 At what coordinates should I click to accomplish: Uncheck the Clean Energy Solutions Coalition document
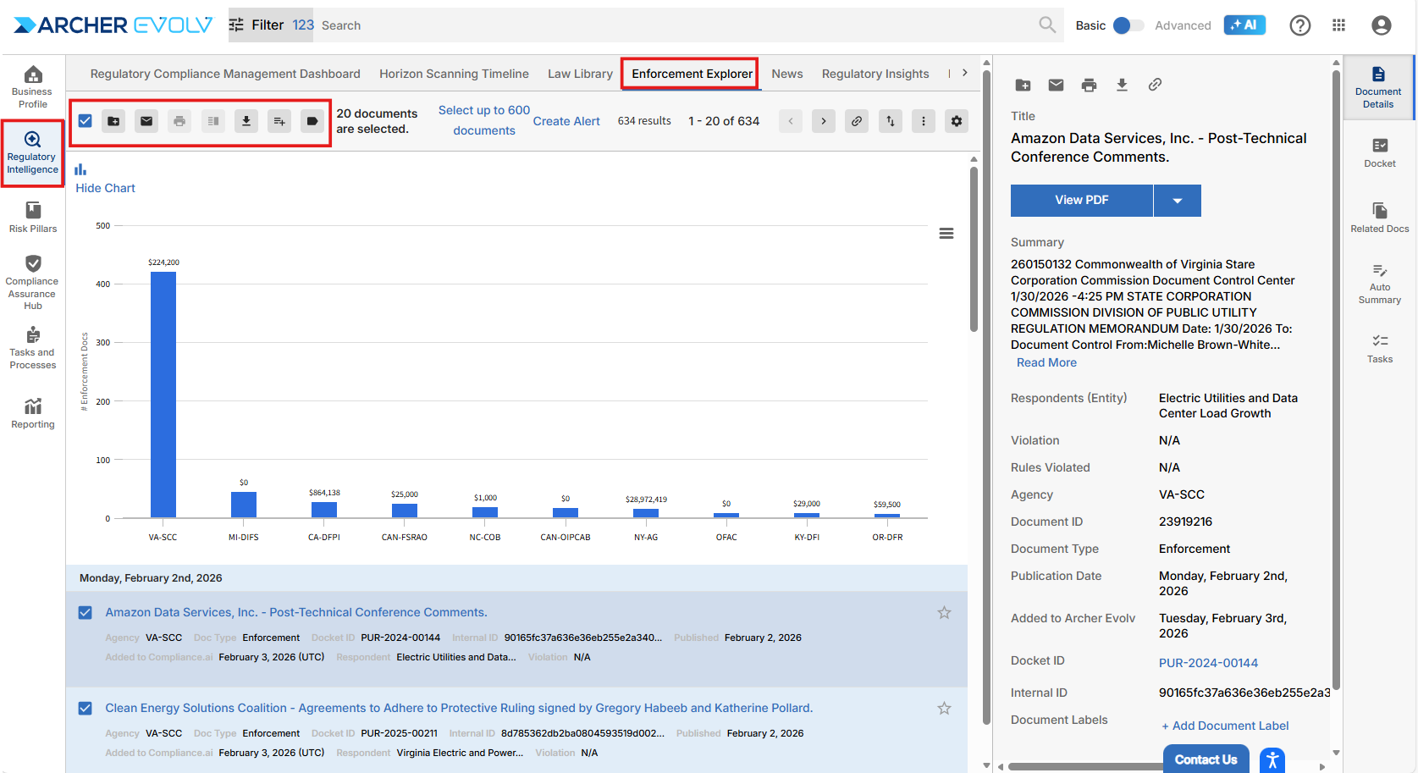coord(86,708)
